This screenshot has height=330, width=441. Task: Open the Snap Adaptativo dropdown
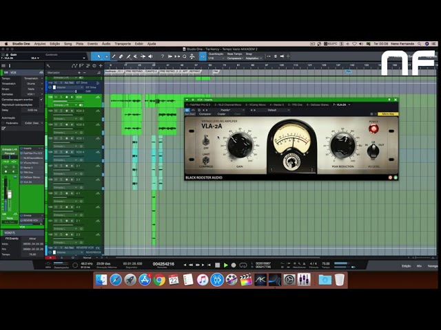coord(254,58)
